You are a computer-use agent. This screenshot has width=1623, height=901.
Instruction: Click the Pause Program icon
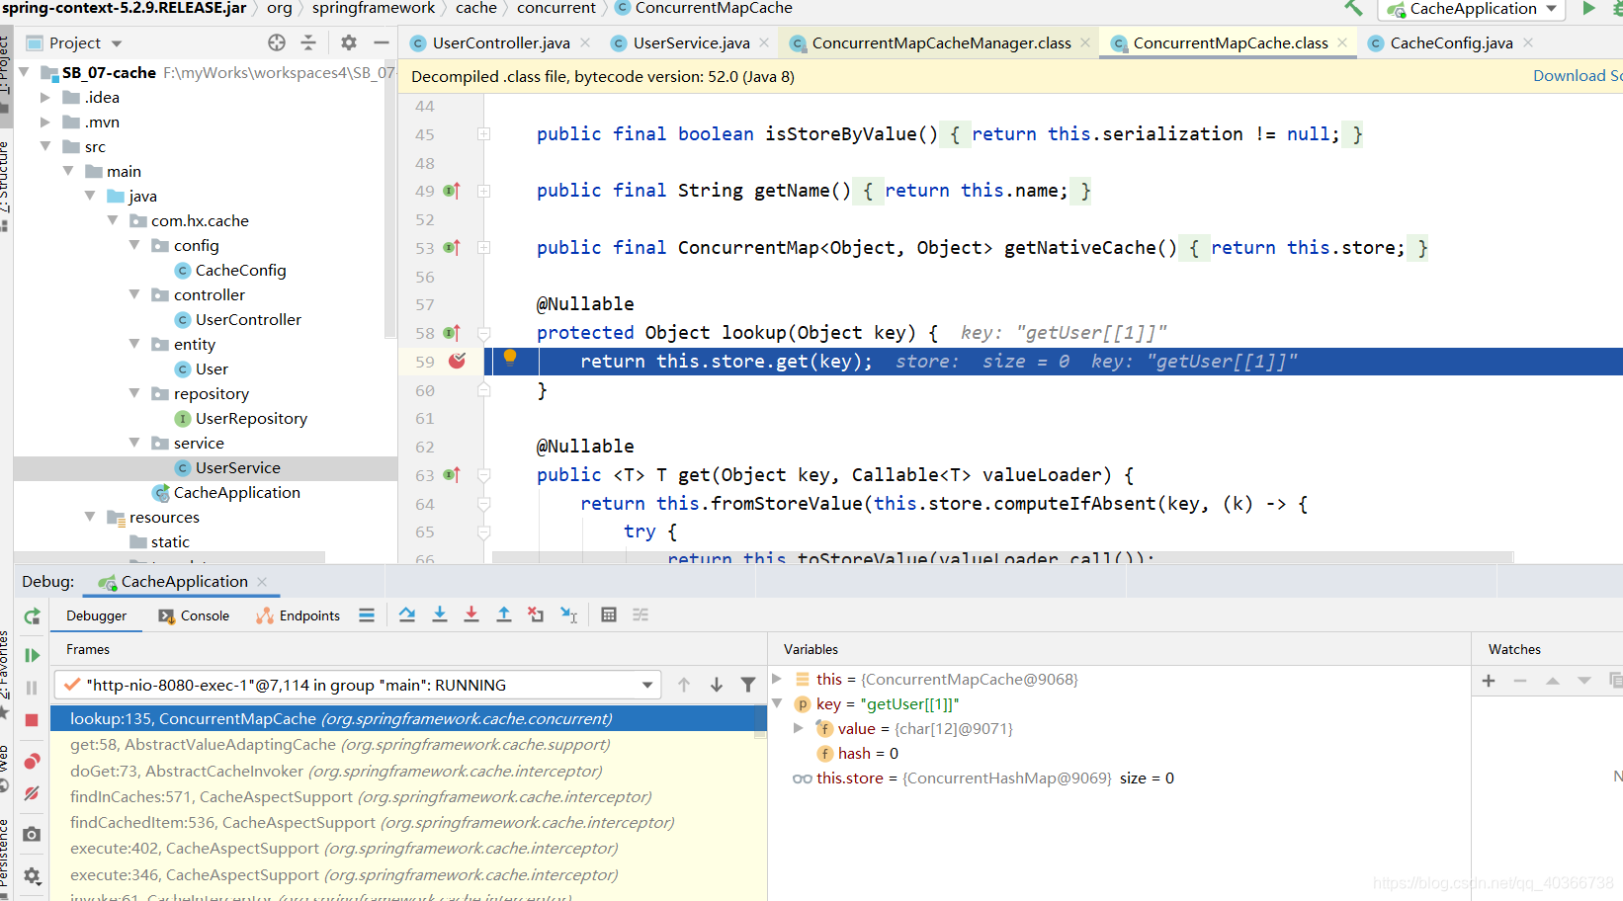tap(32, 688)
